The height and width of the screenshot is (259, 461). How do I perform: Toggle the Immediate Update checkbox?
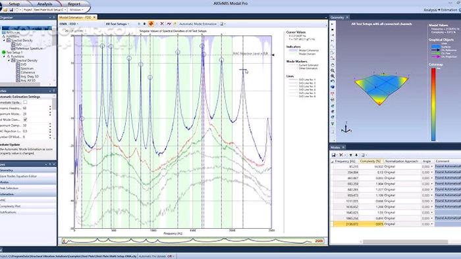click(x=25, y=102)
